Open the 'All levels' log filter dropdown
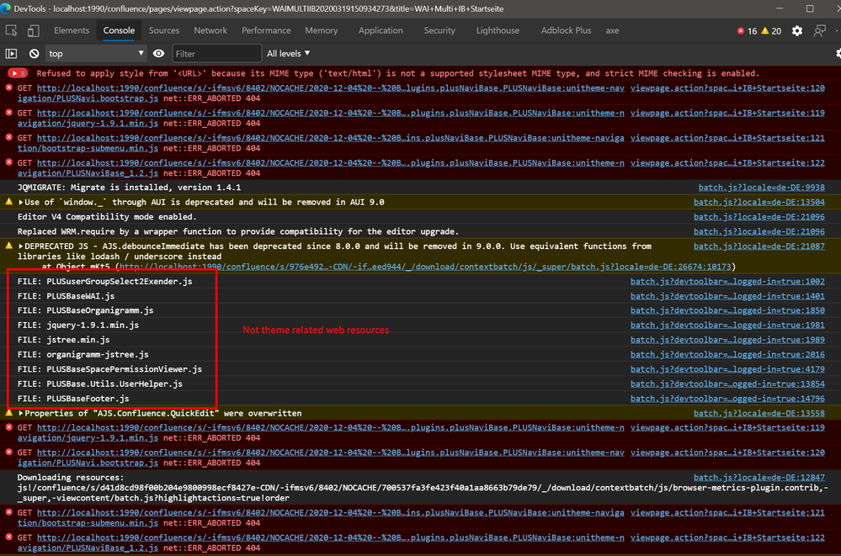 point(288,54)
